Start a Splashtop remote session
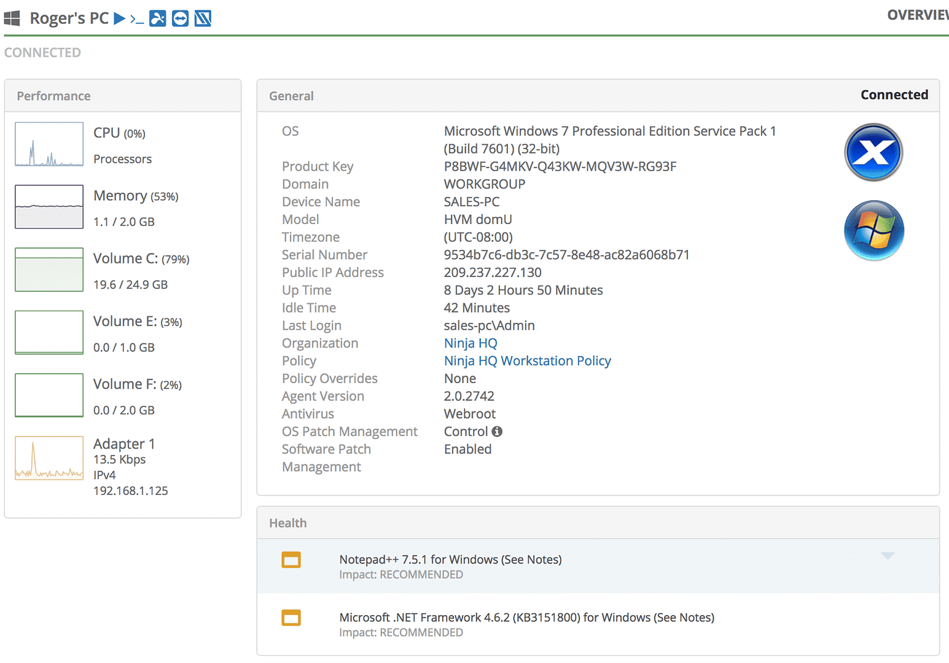949x663 pixels. click(x=158, y=18)
